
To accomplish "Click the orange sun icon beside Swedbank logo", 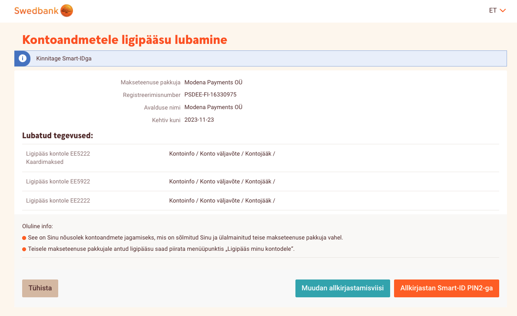I will point(66,10).
